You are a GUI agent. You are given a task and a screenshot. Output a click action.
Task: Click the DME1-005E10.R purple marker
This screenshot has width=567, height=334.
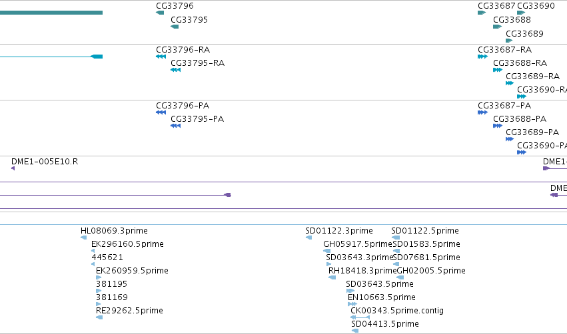coord(13,168)
